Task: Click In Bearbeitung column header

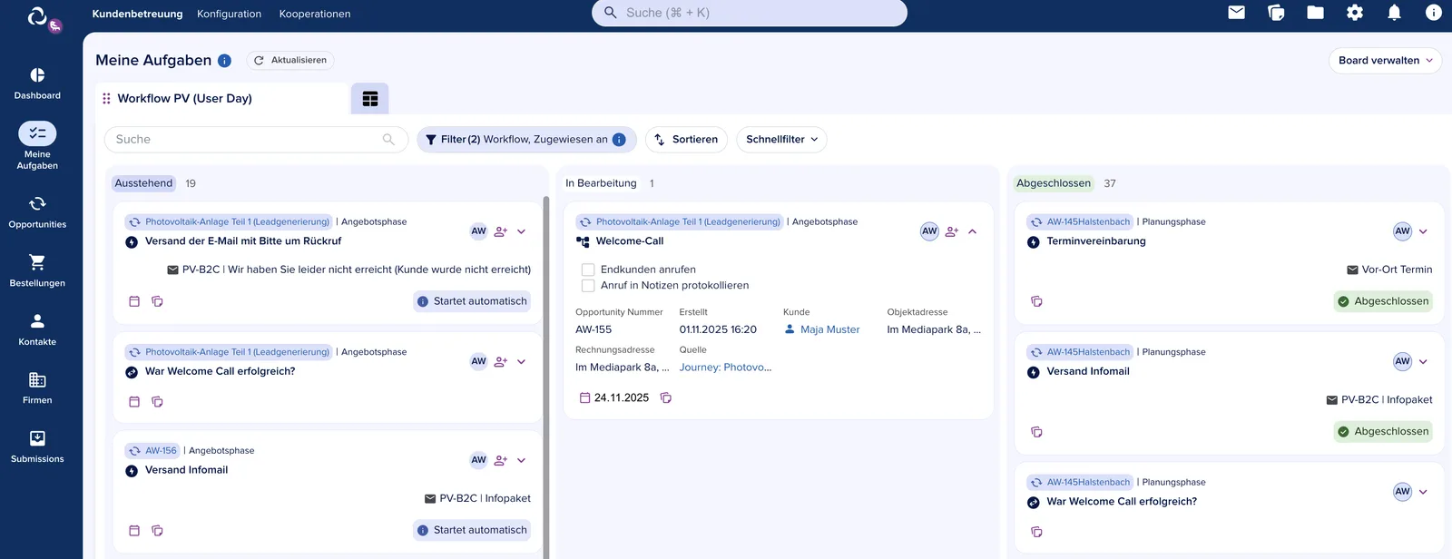Action: (x=601, y=183)
